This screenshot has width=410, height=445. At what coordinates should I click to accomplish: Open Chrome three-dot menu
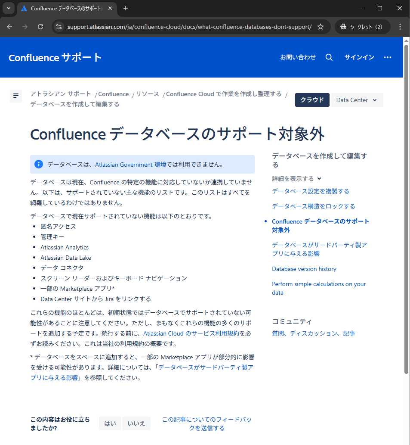click(400, 27)
